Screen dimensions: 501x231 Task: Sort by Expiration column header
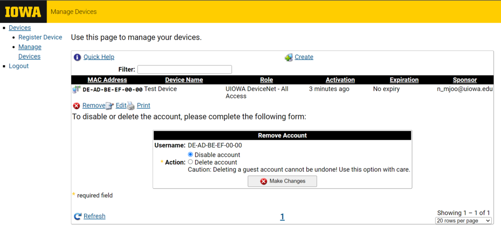pos(404,80)
